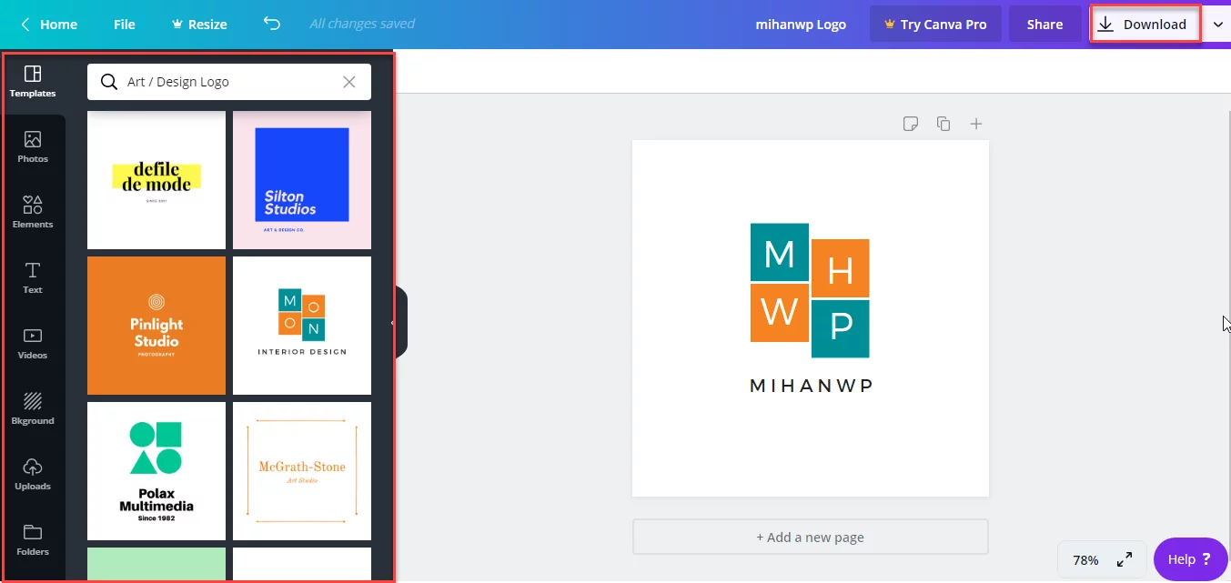Open the Videos panel
The height and width of the screenshot is (583, 1231).
tap(33, 342)
